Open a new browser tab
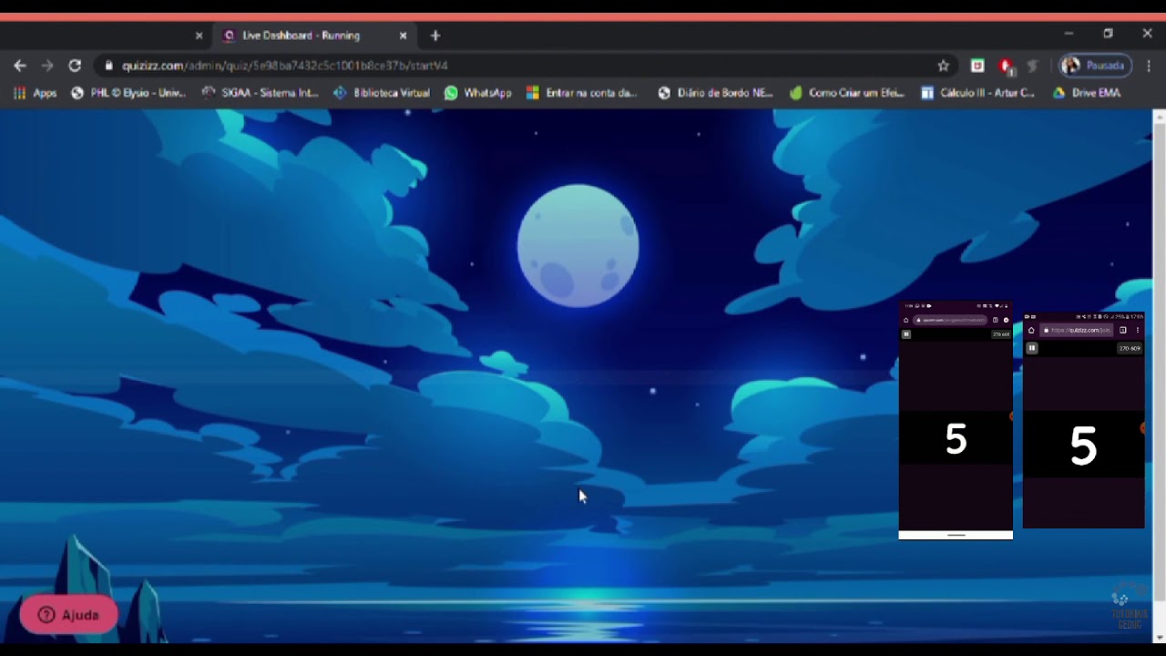 point(435,36)
